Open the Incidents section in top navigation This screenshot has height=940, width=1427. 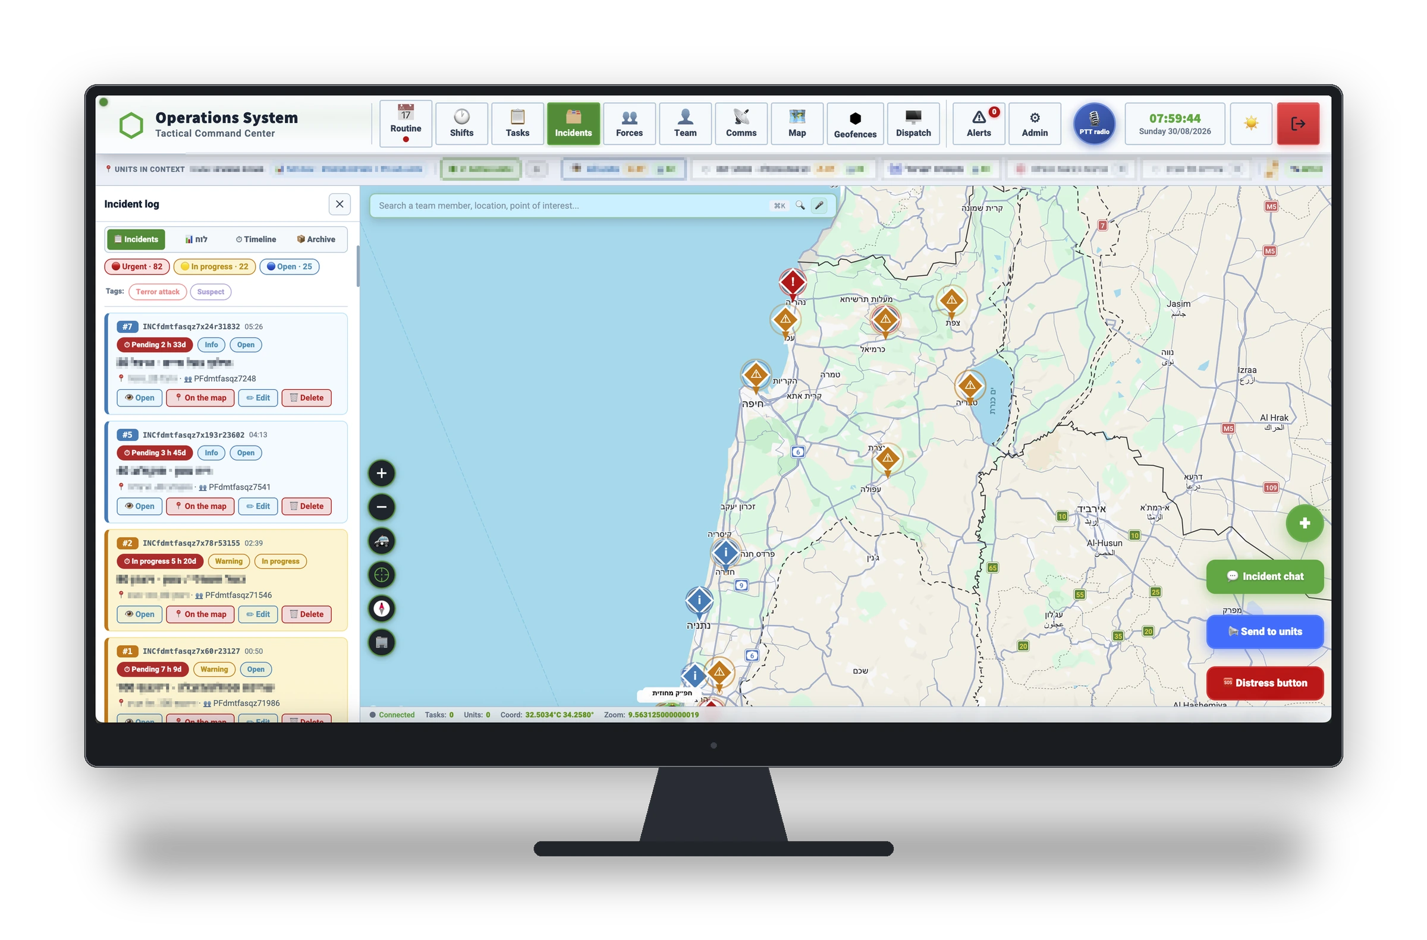tap(573, 124)
